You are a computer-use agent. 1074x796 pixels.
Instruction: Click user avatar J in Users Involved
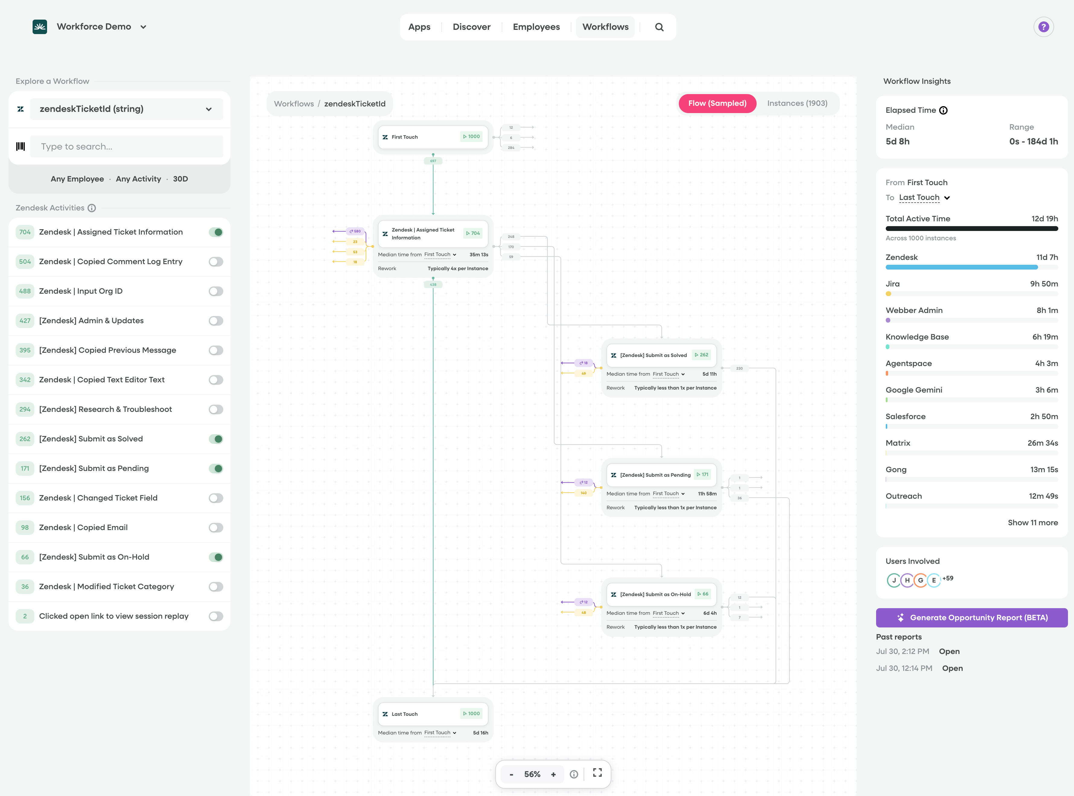pyautogui.click(x=894, y=580)
